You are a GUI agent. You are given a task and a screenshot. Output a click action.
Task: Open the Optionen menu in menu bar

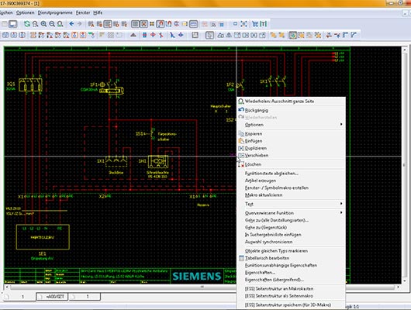click(25, 12)
